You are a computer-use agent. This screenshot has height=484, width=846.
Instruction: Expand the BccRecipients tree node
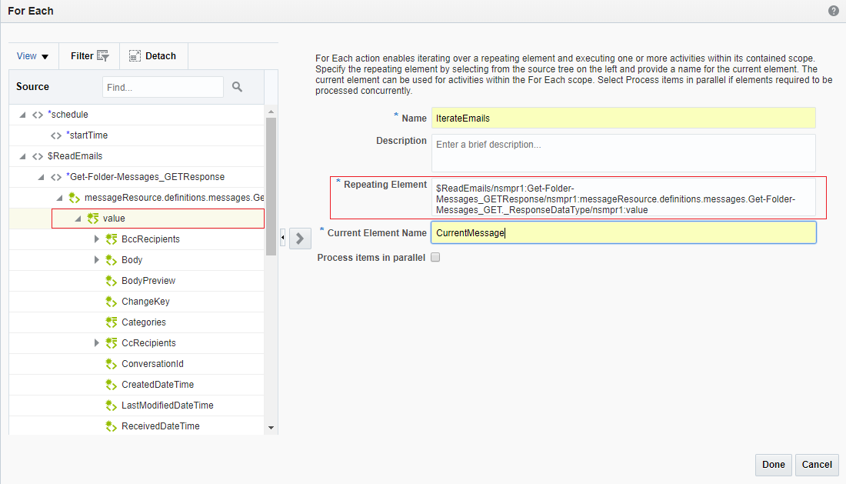click(97, 239)
